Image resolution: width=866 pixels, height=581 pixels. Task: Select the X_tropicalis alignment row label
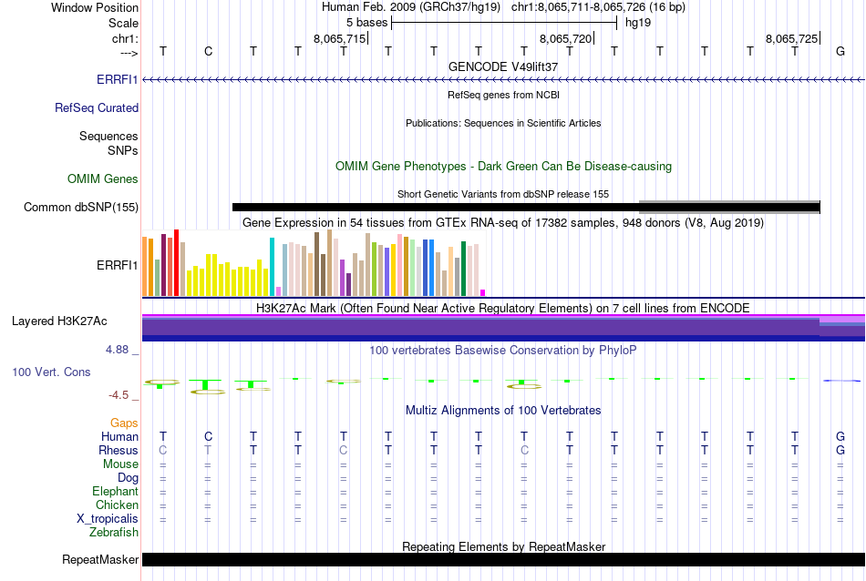[108, 519]
